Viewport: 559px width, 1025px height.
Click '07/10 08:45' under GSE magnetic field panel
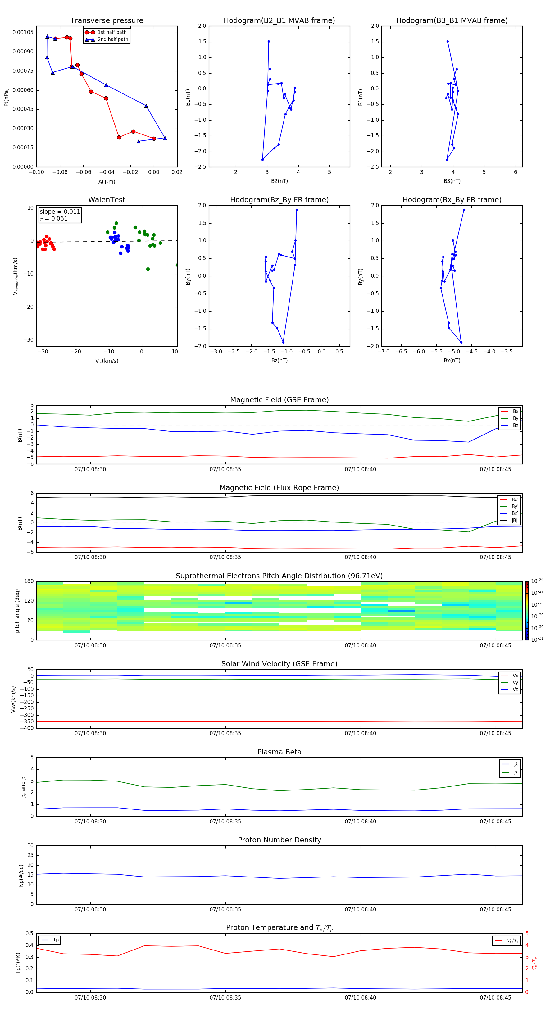495,470
